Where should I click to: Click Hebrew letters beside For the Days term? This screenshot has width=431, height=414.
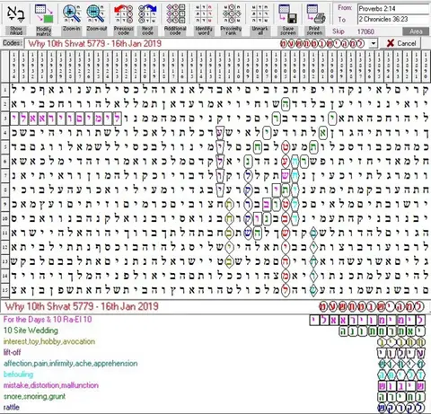point(367,321)
